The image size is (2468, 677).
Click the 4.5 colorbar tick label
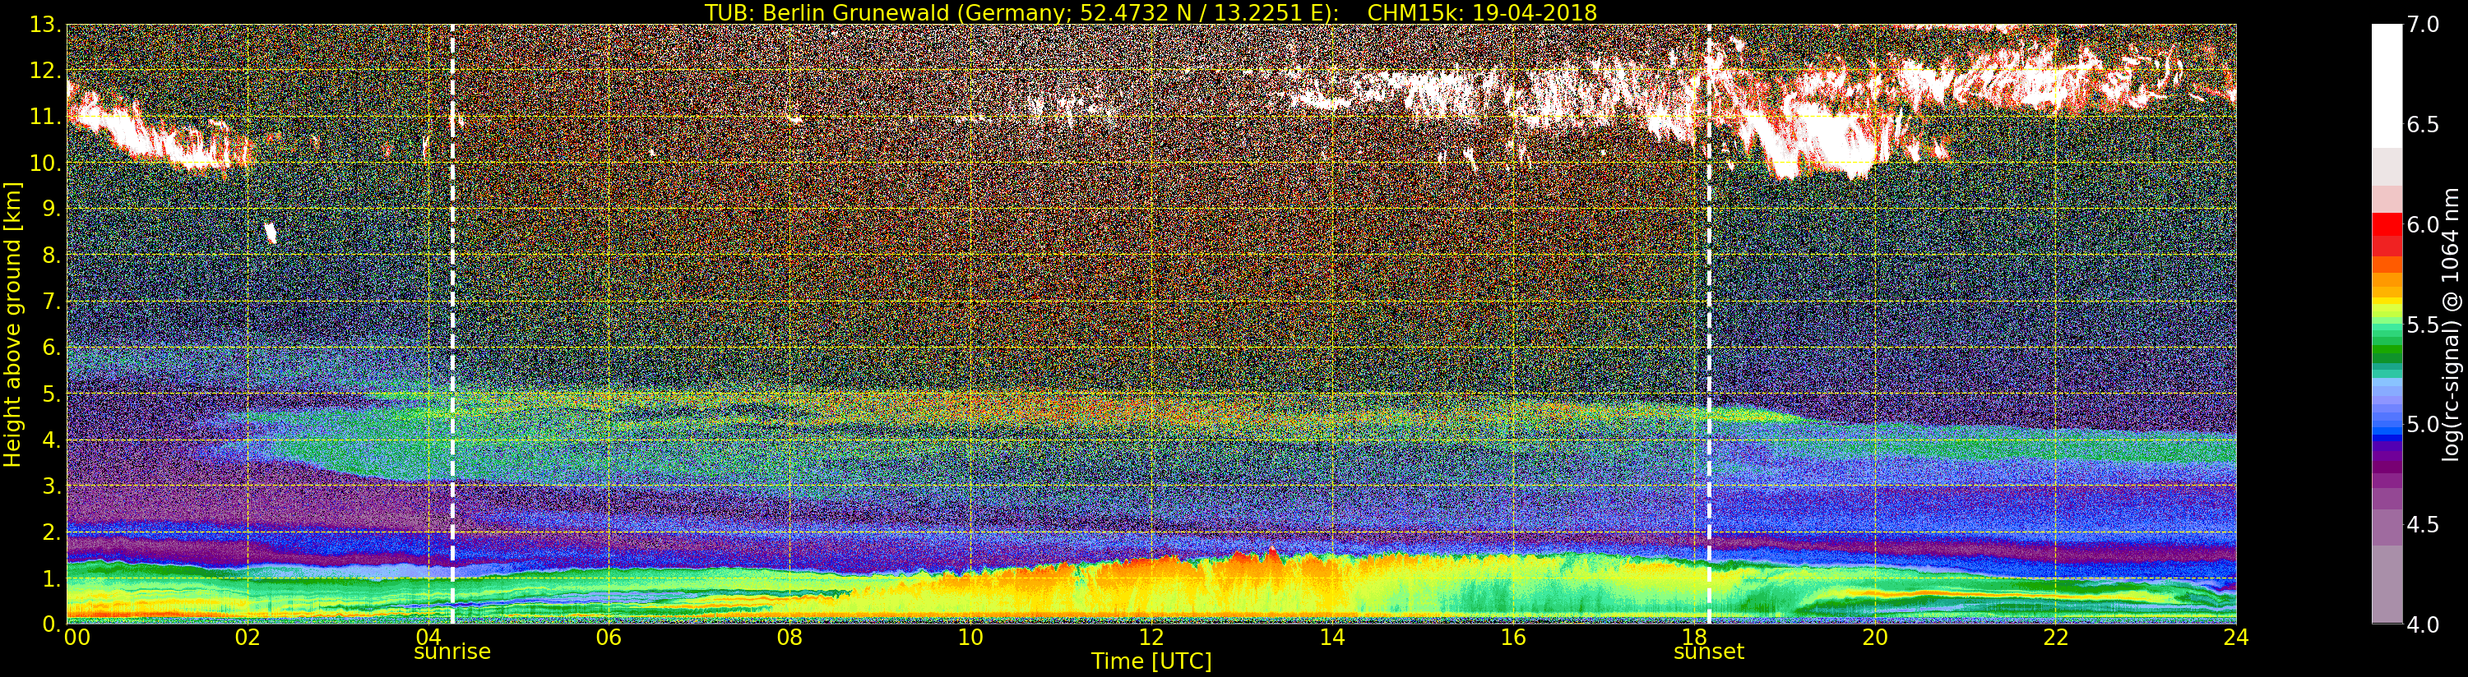pos(2423,525)
